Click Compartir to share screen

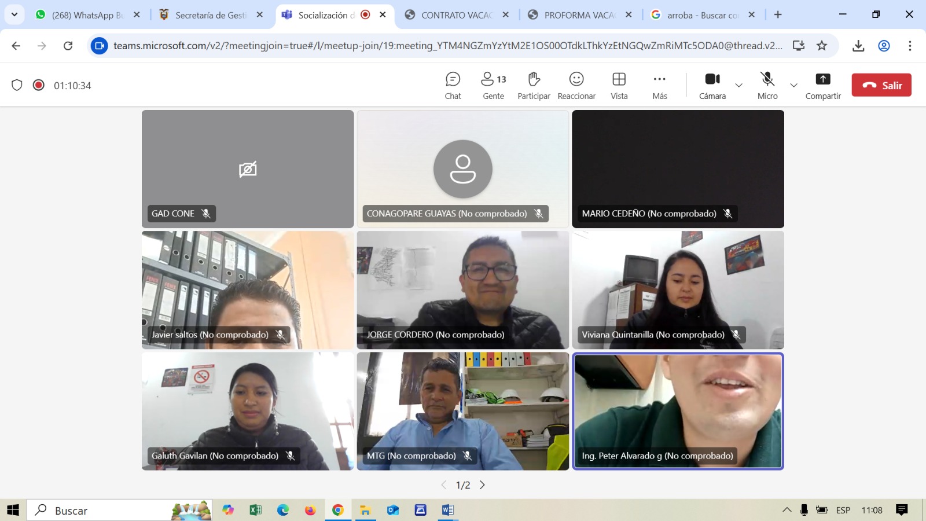pos(822,85)
